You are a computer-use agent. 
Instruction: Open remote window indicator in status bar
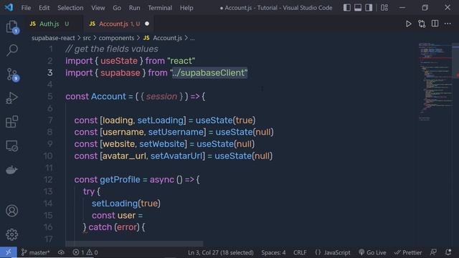8,252
